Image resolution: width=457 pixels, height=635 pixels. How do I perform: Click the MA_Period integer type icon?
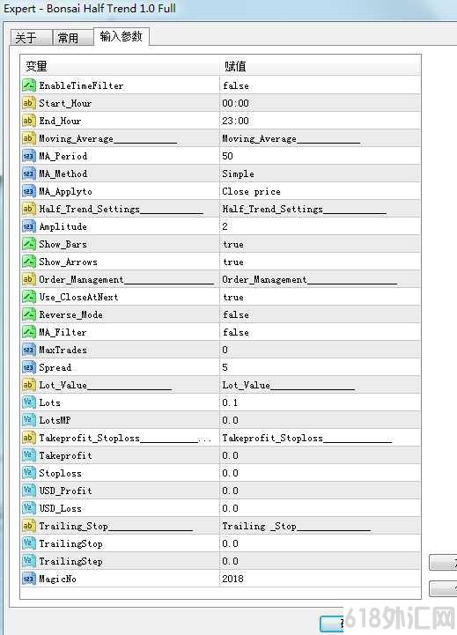(29, 156)
